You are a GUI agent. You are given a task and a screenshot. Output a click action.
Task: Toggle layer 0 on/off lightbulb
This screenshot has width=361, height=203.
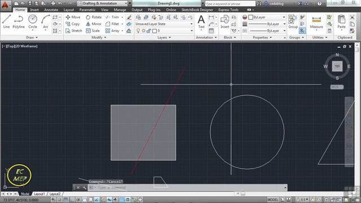click(x=138, y=30)
